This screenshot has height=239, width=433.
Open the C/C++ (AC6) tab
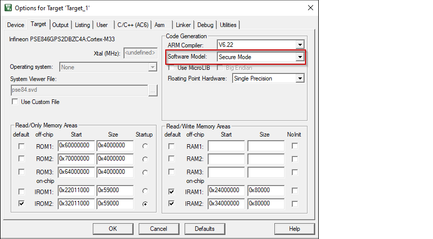(132, 25)
